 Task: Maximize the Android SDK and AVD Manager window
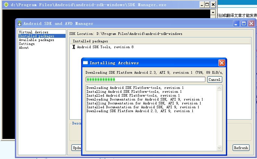[x=244, y=24]
